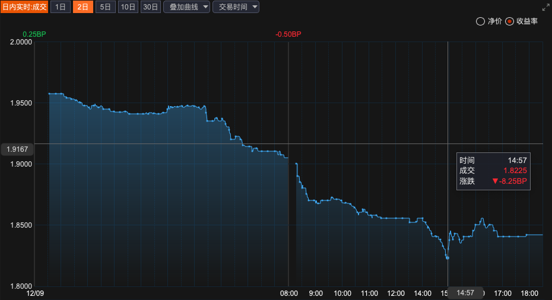552x300 pixels.
Task: Click the red down-triangle in the tooltip
Action: click(495, 181)
